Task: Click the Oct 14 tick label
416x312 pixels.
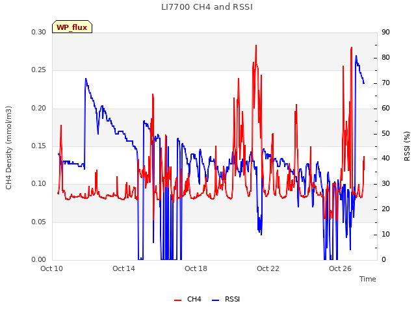Action: coord(123,268)
